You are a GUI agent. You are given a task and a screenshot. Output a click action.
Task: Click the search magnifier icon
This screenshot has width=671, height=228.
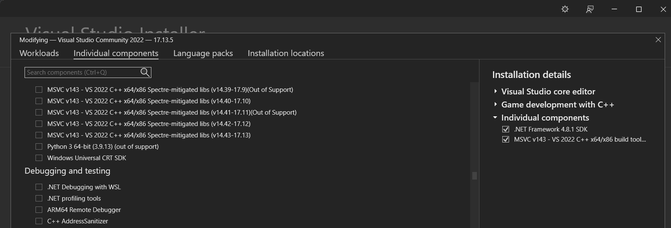pos(145,72)
